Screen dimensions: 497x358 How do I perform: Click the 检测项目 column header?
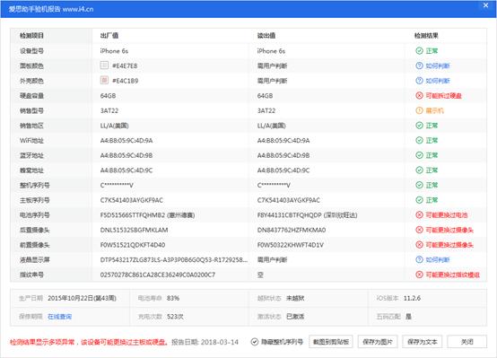(x=31, y=36)
